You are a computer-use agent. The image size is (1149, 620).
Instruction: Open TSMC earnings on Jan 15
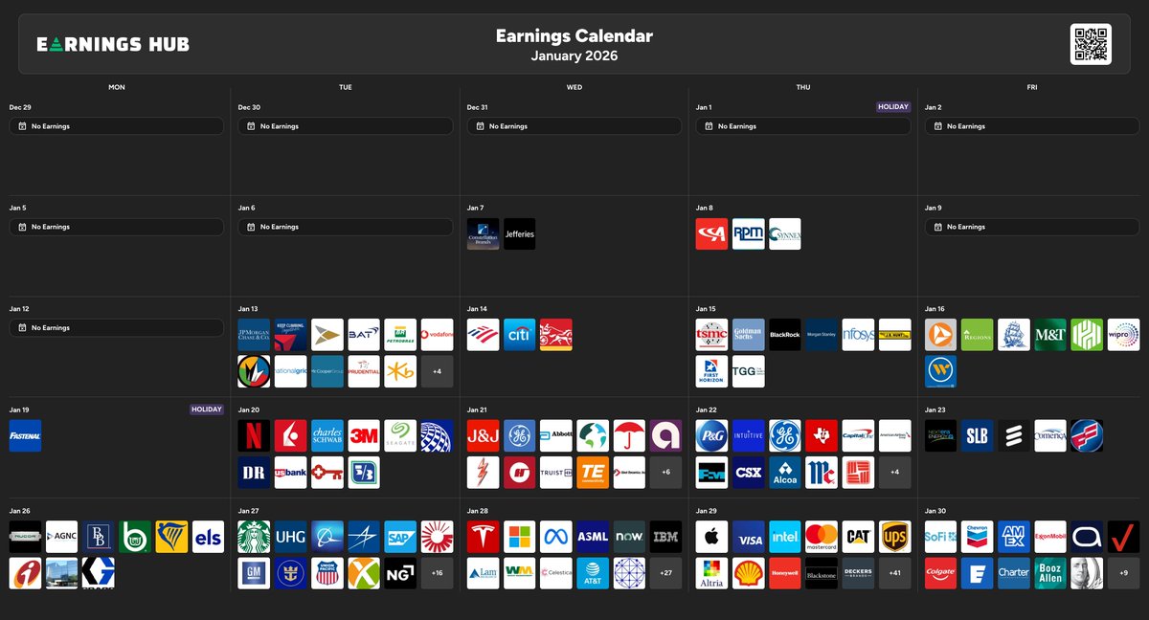point(712,335)
